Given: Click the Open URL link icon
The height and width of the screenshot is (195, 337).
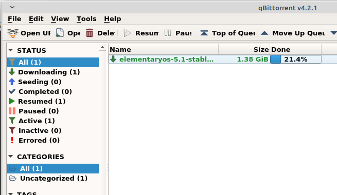Looking at the screenshot, I should (x=13, y=33).
